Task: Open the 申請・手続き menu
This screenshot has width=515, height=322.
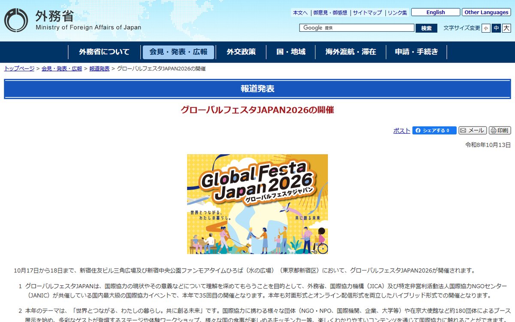Action: 417,52
